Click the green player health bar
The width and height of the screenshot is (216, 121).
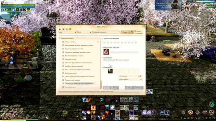(18, 5)
